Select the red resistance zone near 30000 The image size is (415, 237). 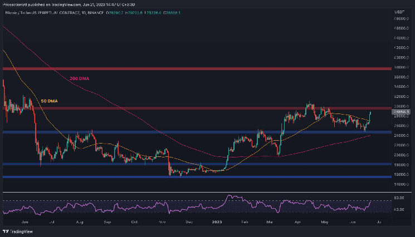coord(197,108)
